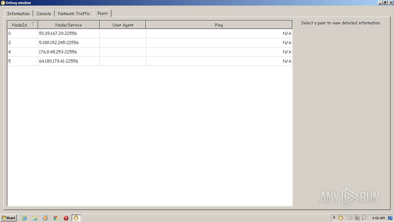Sort peers by NodeId column header

22,25
